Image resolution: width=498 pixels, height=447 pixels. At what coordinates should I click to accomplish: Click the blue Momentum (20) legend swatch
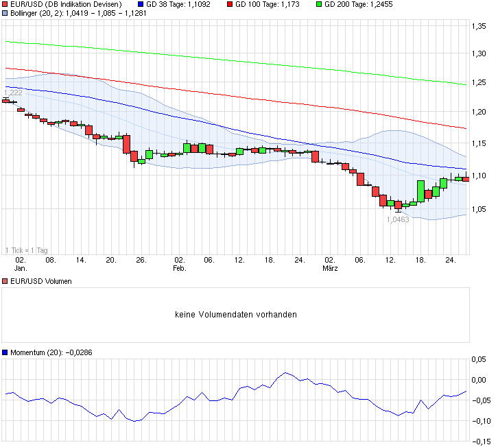click(x=5, y=352)
